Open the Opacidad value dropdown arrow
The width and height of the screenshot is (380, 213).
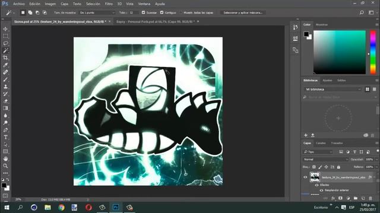(376, 159)
